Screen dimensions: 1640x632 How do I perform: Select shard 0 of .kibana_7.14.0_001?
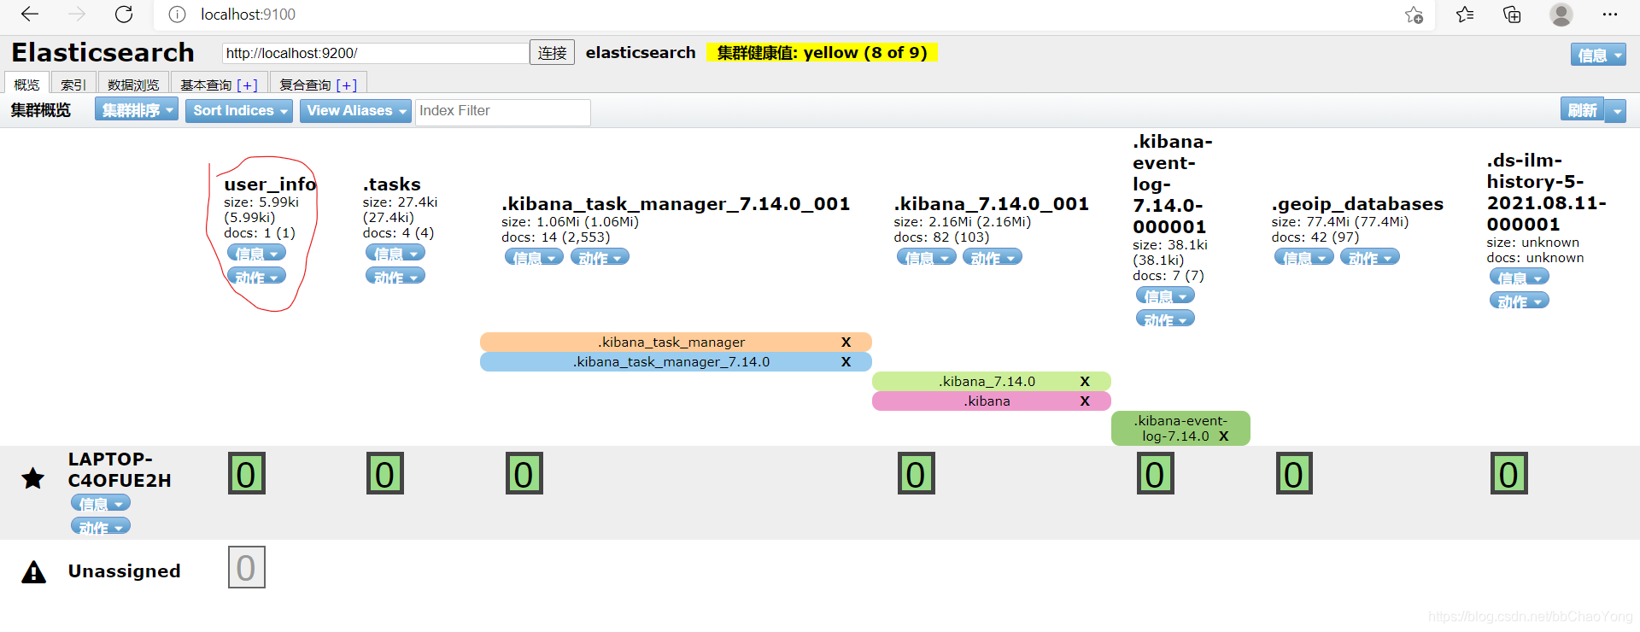click(917, 474)
